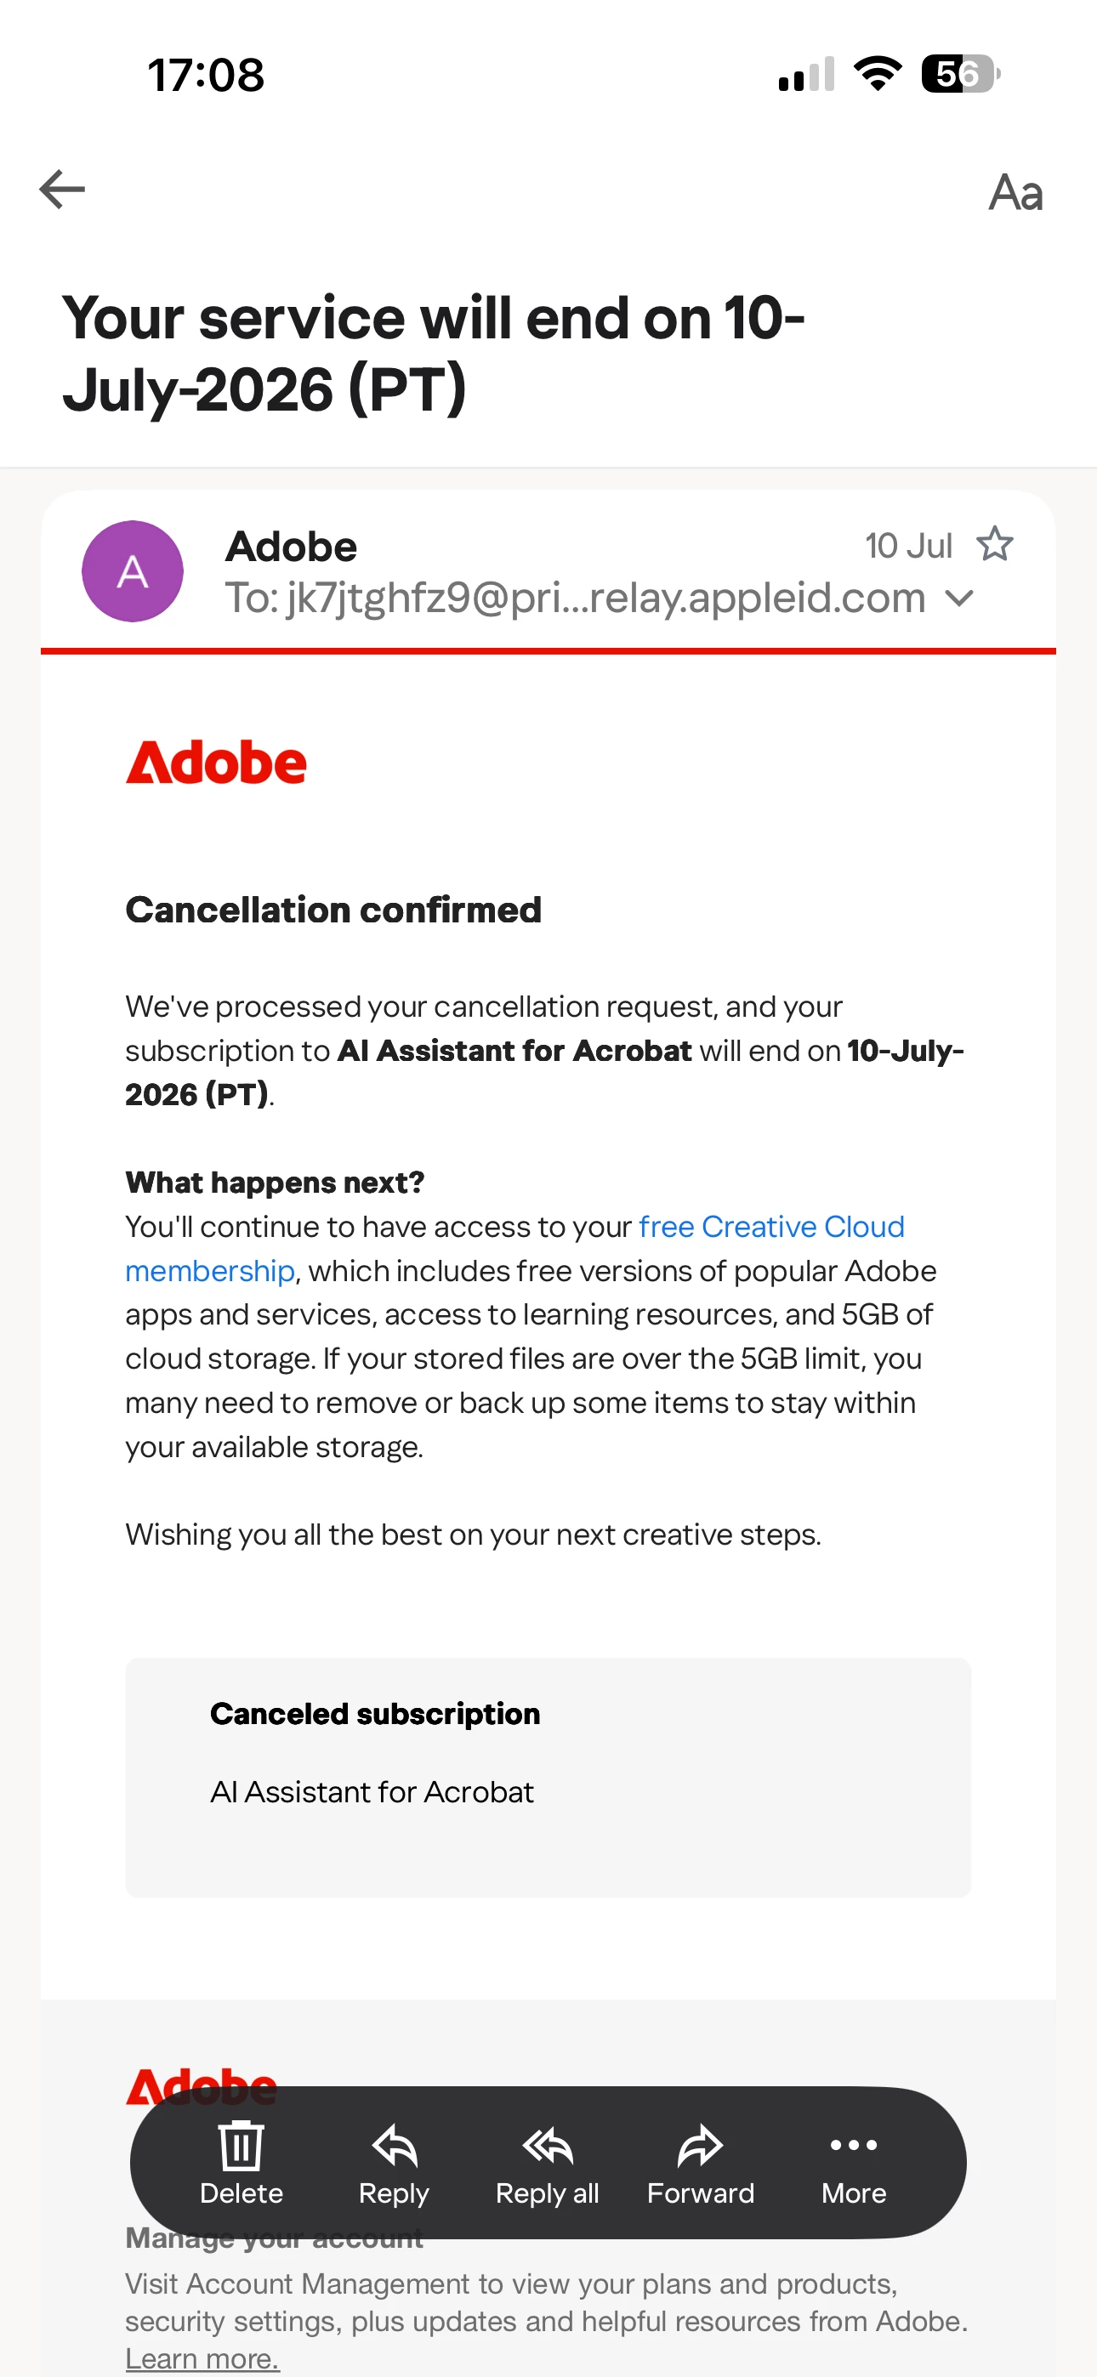This screenshot has width=1097, height=2377.
Task: Tap the battery indicator in status bar
Action: (x=960, y=74)
